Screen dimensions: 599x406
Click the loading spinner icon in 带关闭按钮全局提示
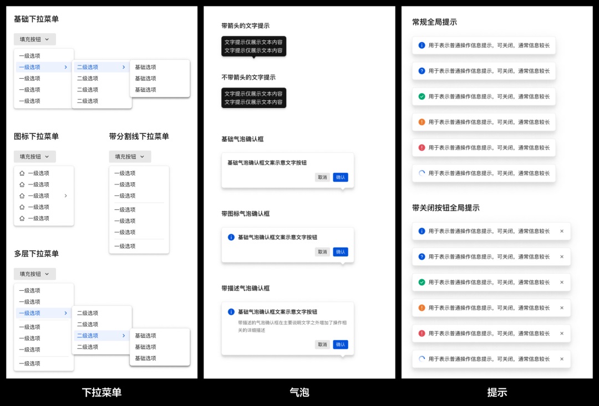(422, 359)
